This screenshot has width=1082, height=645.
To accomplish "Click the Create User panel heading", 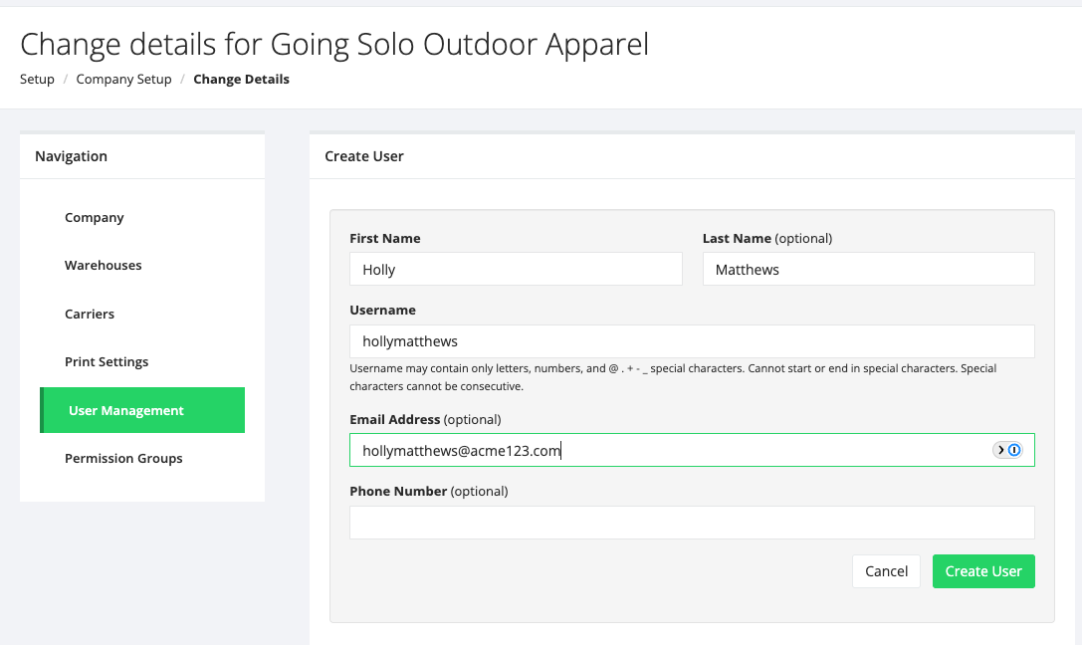I will pos(364,156).
